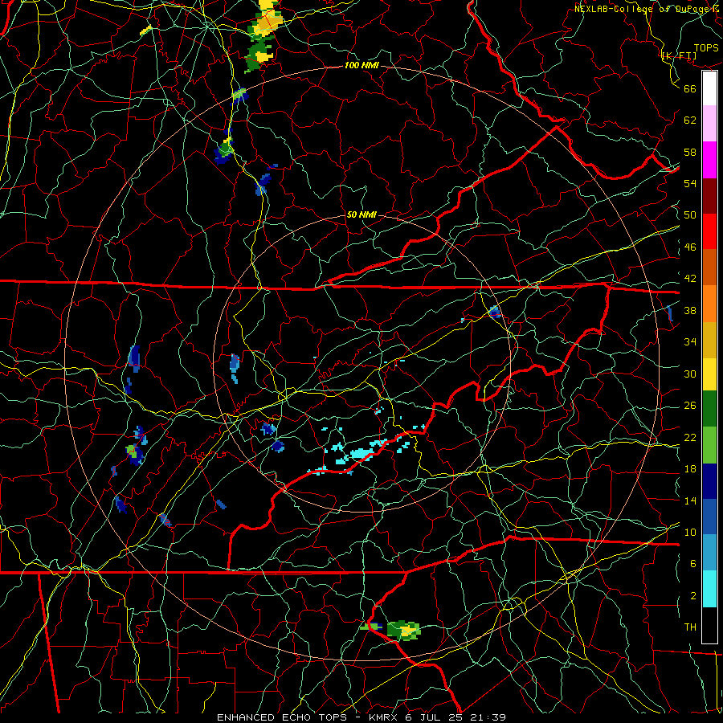Click the light blue legend swatch above 10
Viewport: 723px width, 723px height.
[x=709, y=553]
